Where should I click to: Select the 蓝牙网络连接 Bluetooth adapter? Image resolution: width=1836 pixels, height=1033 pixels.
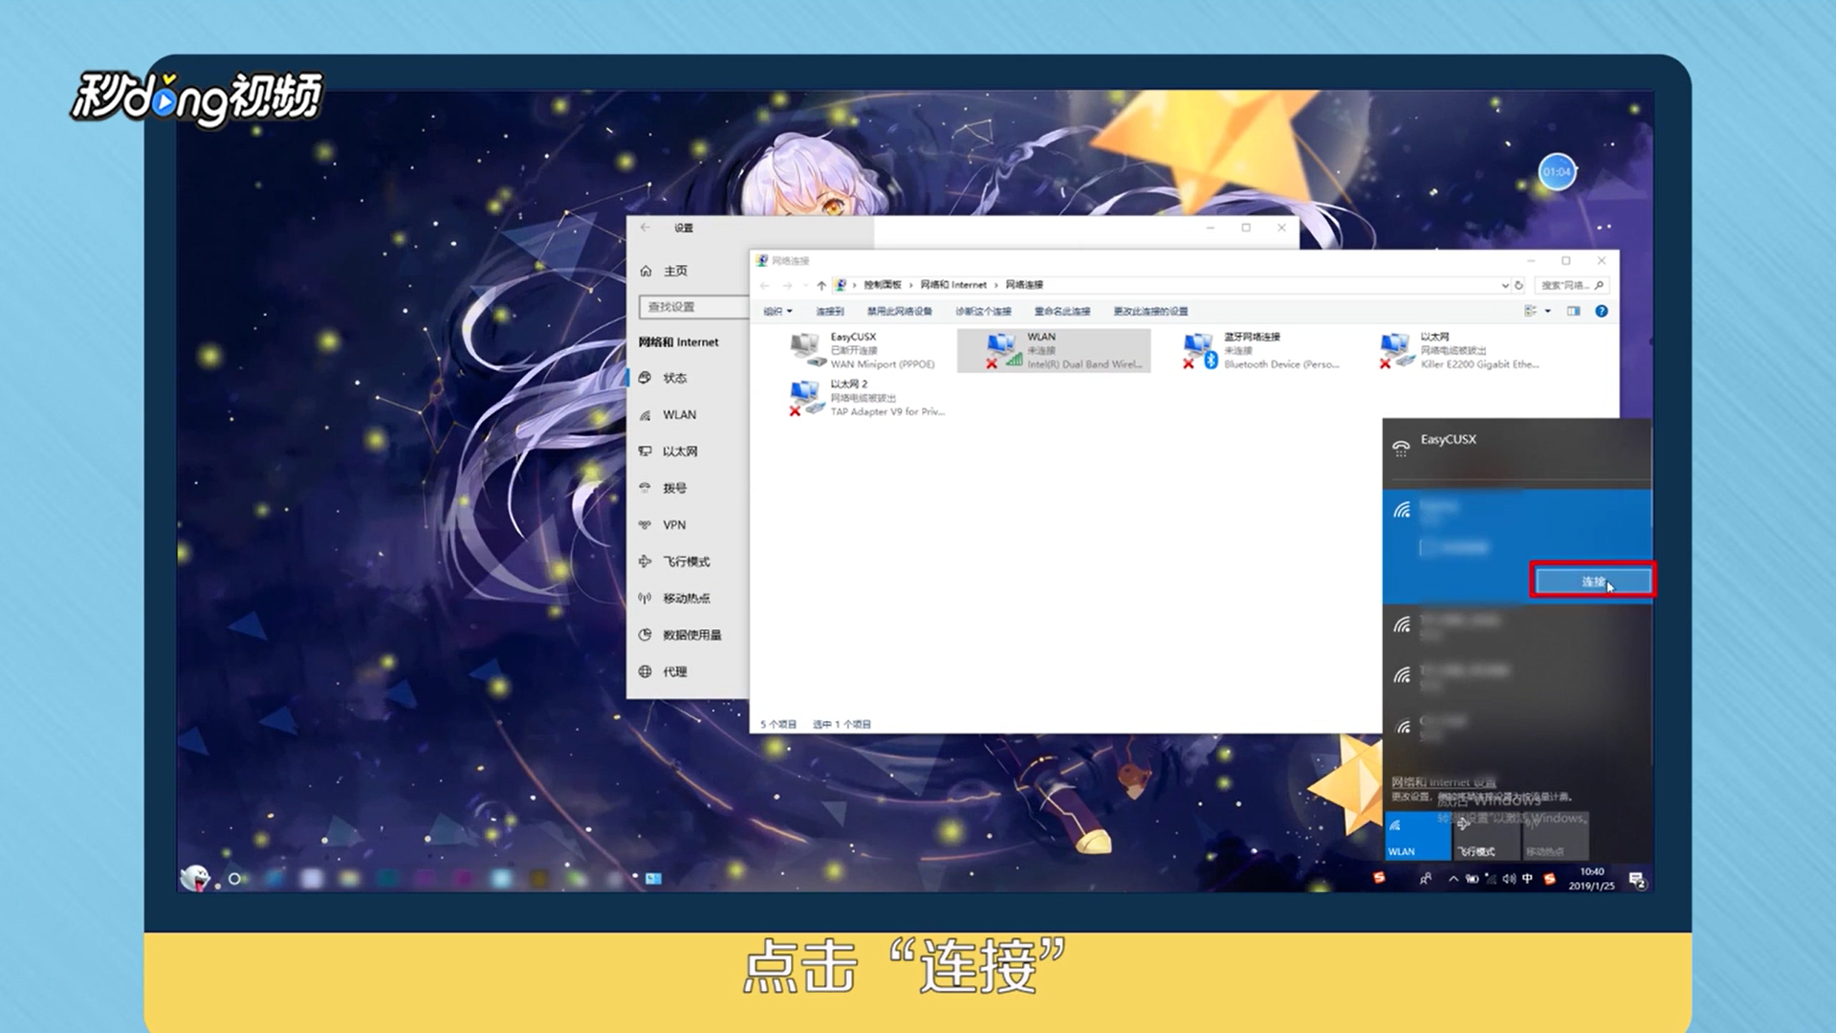coord(1261,350)
